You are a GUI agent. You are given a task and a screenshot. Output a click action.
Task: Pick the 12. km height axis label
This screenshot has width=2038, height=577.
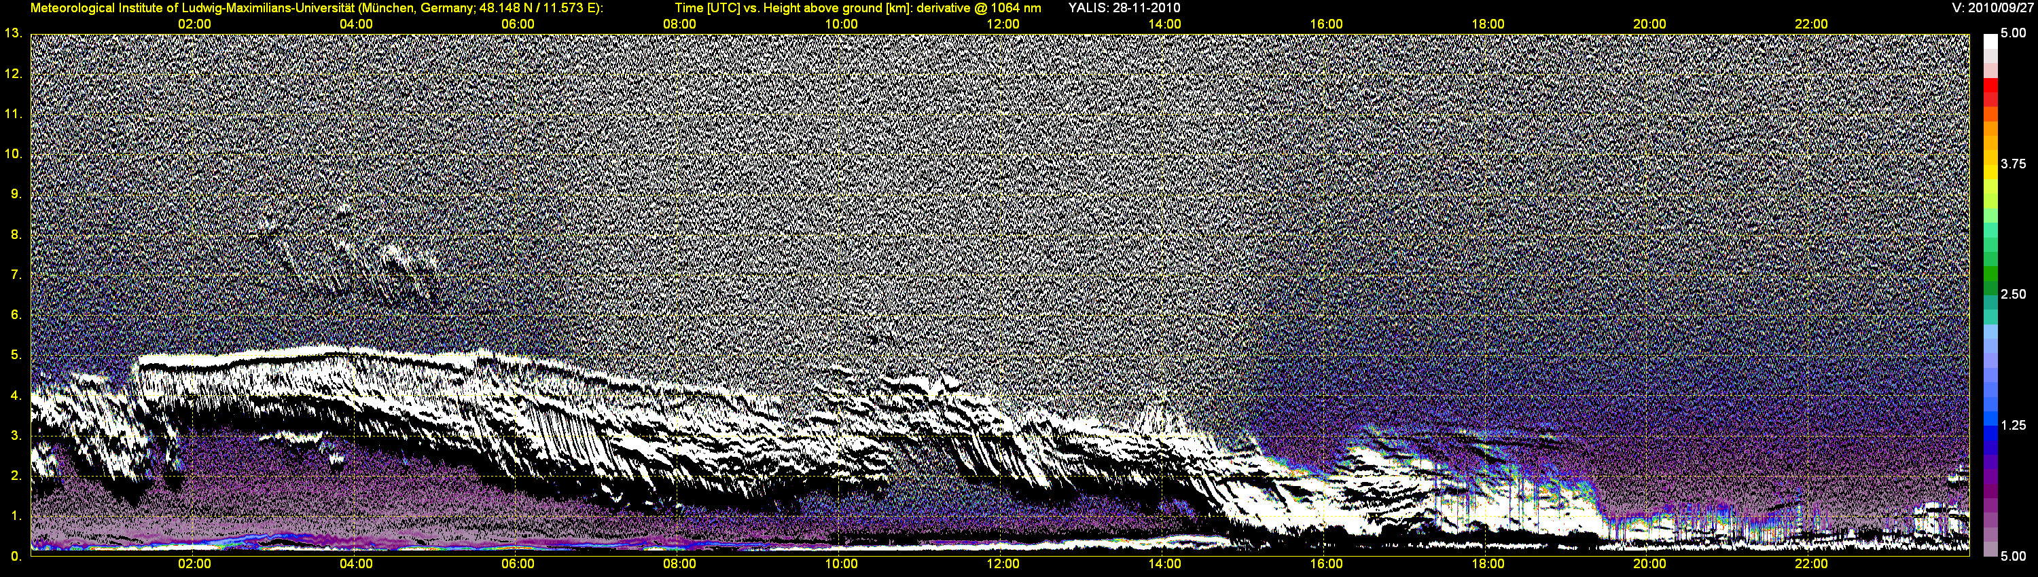point(14,73)
